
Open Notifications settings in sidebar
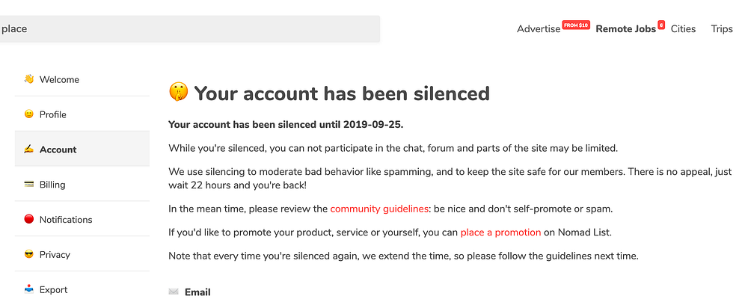click(66, 220)
